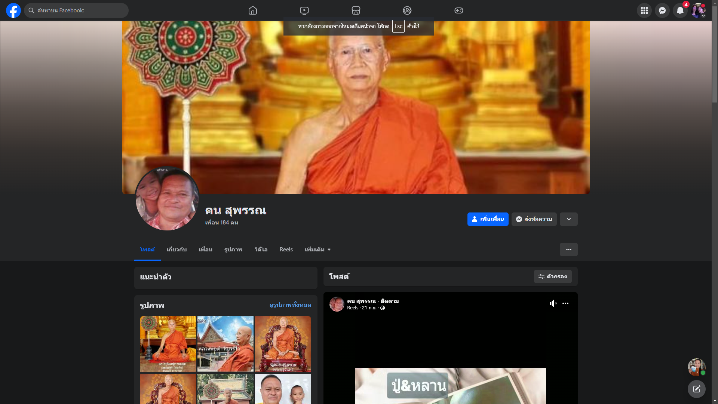
Task: Open your account menu avatar
Action: (698, 10)
